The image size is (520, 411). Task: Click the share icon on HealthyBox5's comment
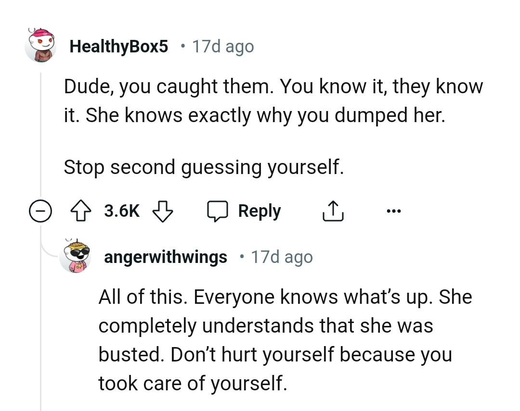[333, 210]
